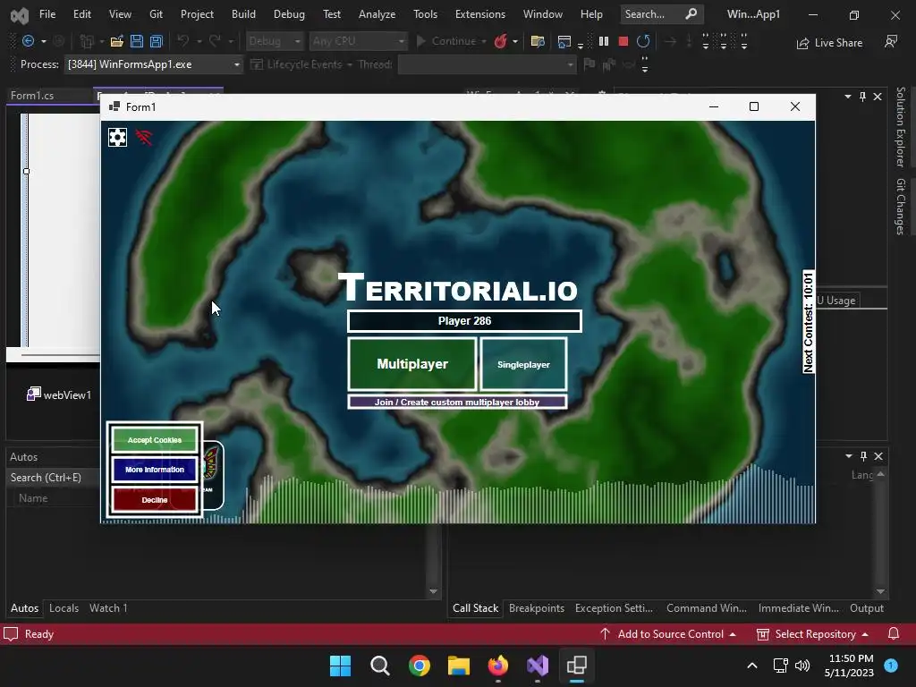Click the Hot Reload flame icon
916x687 pixels.
(500, 41)
